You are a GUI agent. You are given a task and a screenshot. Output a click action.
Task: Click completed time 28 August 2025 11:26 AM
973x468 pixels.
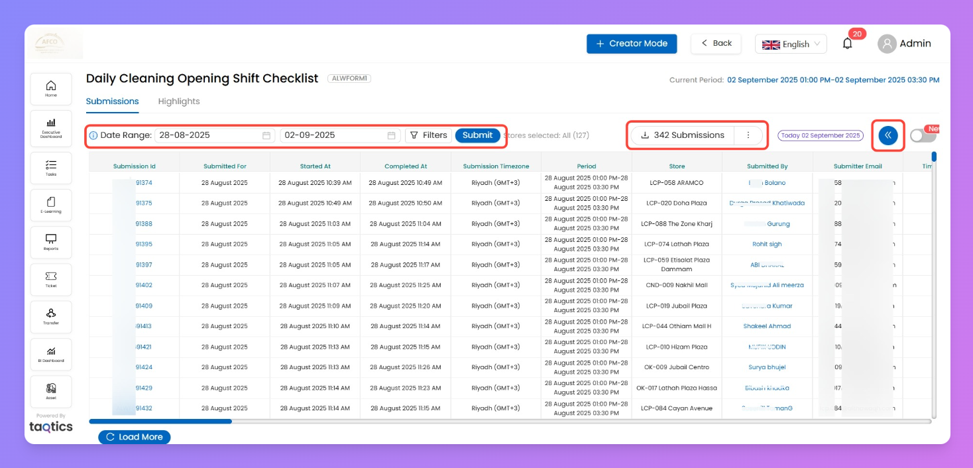click(x=406, y=367)
